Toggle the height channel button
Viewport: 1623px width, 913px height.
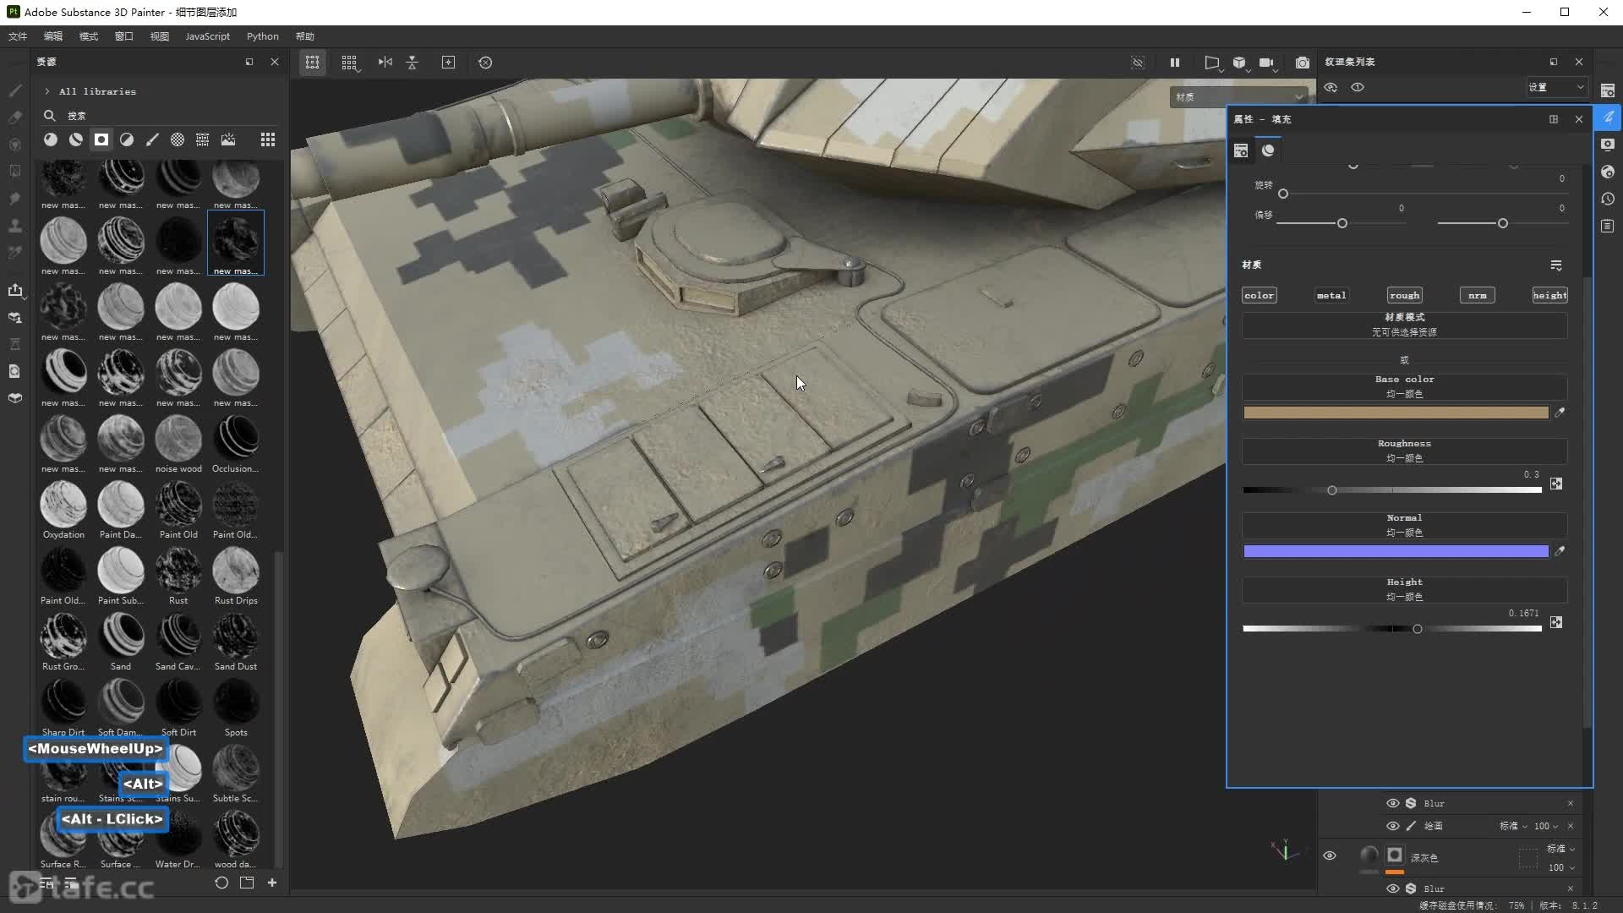[x=1549, y=295]
